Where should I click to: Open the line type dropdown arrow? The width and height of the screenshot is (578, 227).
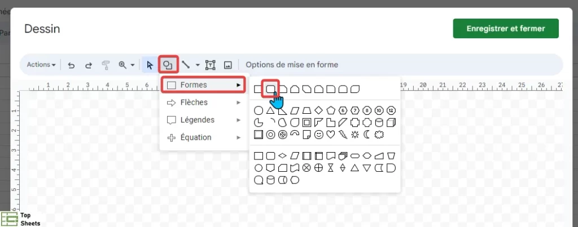[x=198, y=65]
